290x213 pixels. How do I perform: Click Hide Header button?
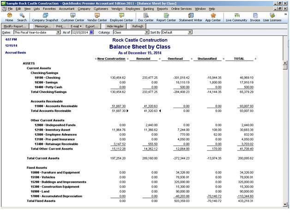[115, 26]
